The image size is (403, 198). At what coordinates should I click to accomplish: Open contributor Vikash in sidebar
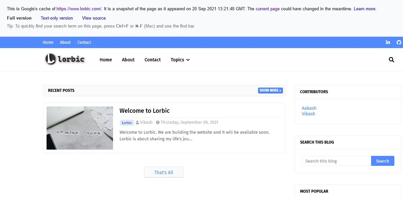[308, 114]
